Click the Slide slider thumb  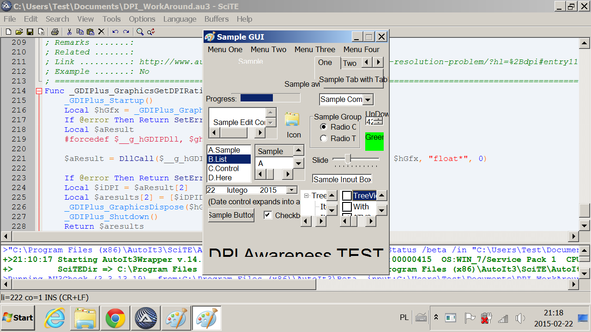click(348, 159)
